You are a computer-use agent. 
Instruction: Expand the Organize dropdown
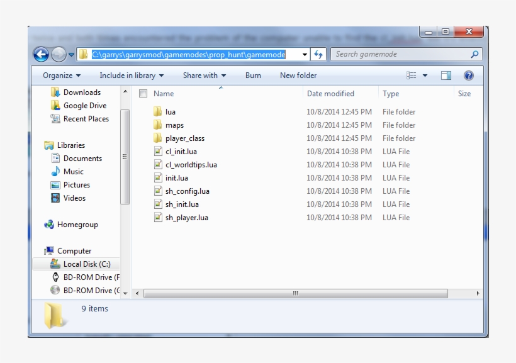coord(60,75)
